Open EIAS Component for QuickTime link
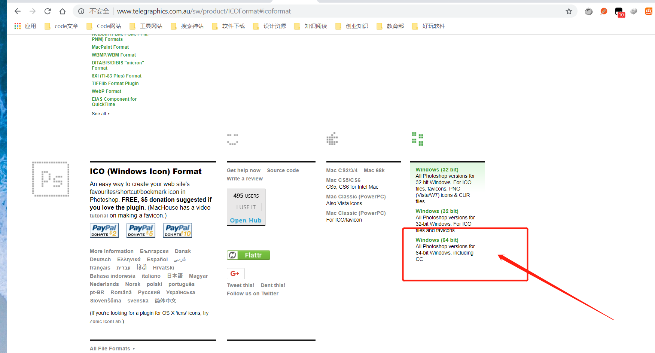The image size is (655, 353). (114, 102)
